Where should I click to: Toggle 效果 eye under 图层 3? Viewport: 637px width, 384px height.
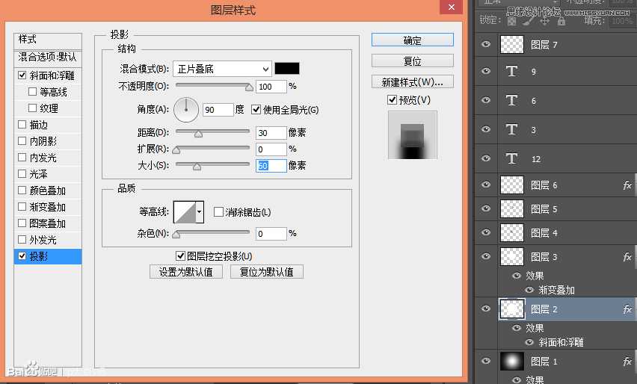tap(517, 276)
